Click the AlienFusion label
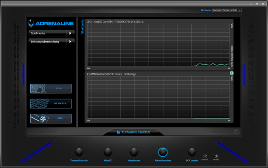This screenshot has height=168, width=268. click(x=134, y=161)
